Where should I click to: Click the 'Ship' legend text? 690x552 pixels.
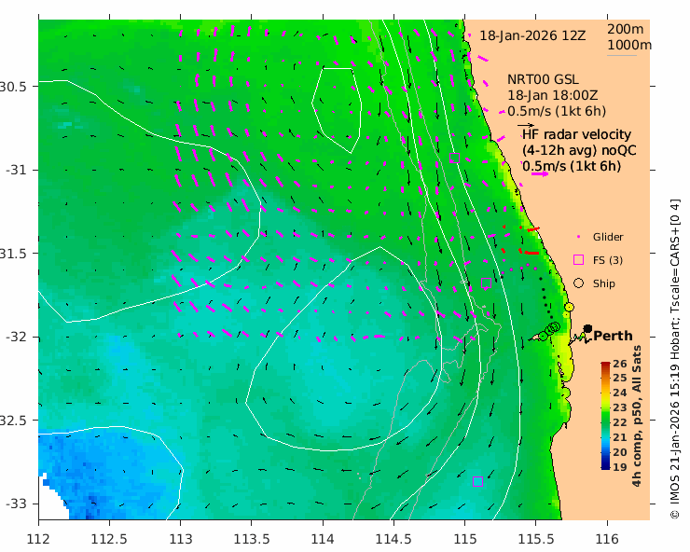(x=604, y=283)
